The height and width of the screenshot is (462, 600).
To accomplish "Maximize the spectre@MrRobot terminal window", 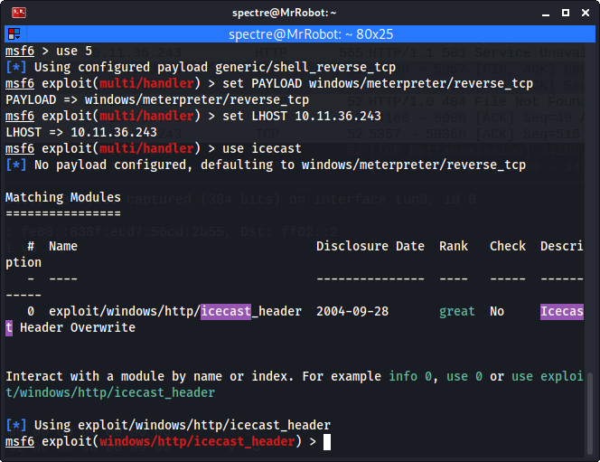I will 566,13.
